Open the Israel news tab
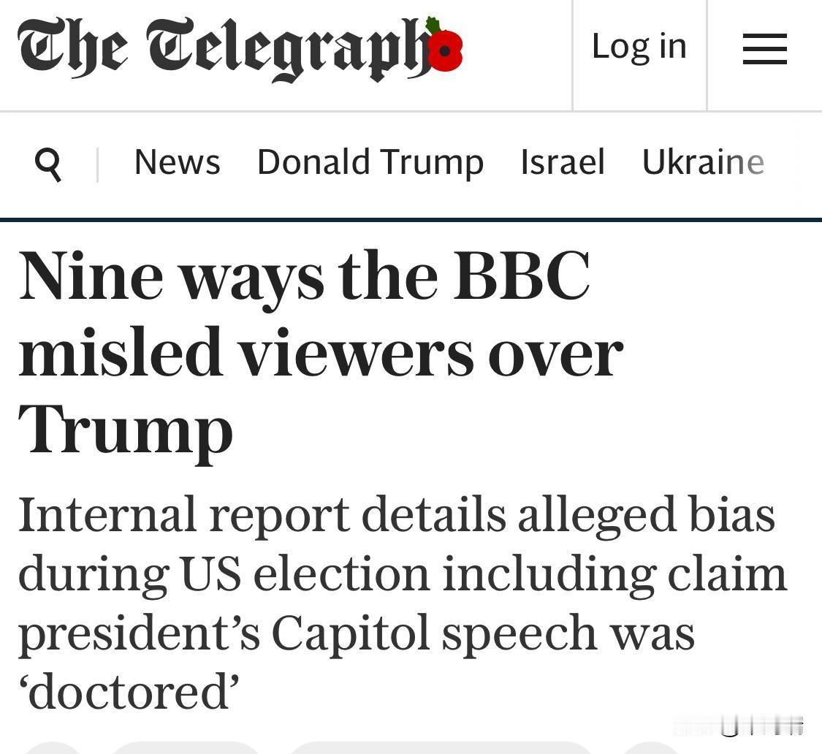Image resolution: width=822 pixels, height=754 pixels. (563, 162)
